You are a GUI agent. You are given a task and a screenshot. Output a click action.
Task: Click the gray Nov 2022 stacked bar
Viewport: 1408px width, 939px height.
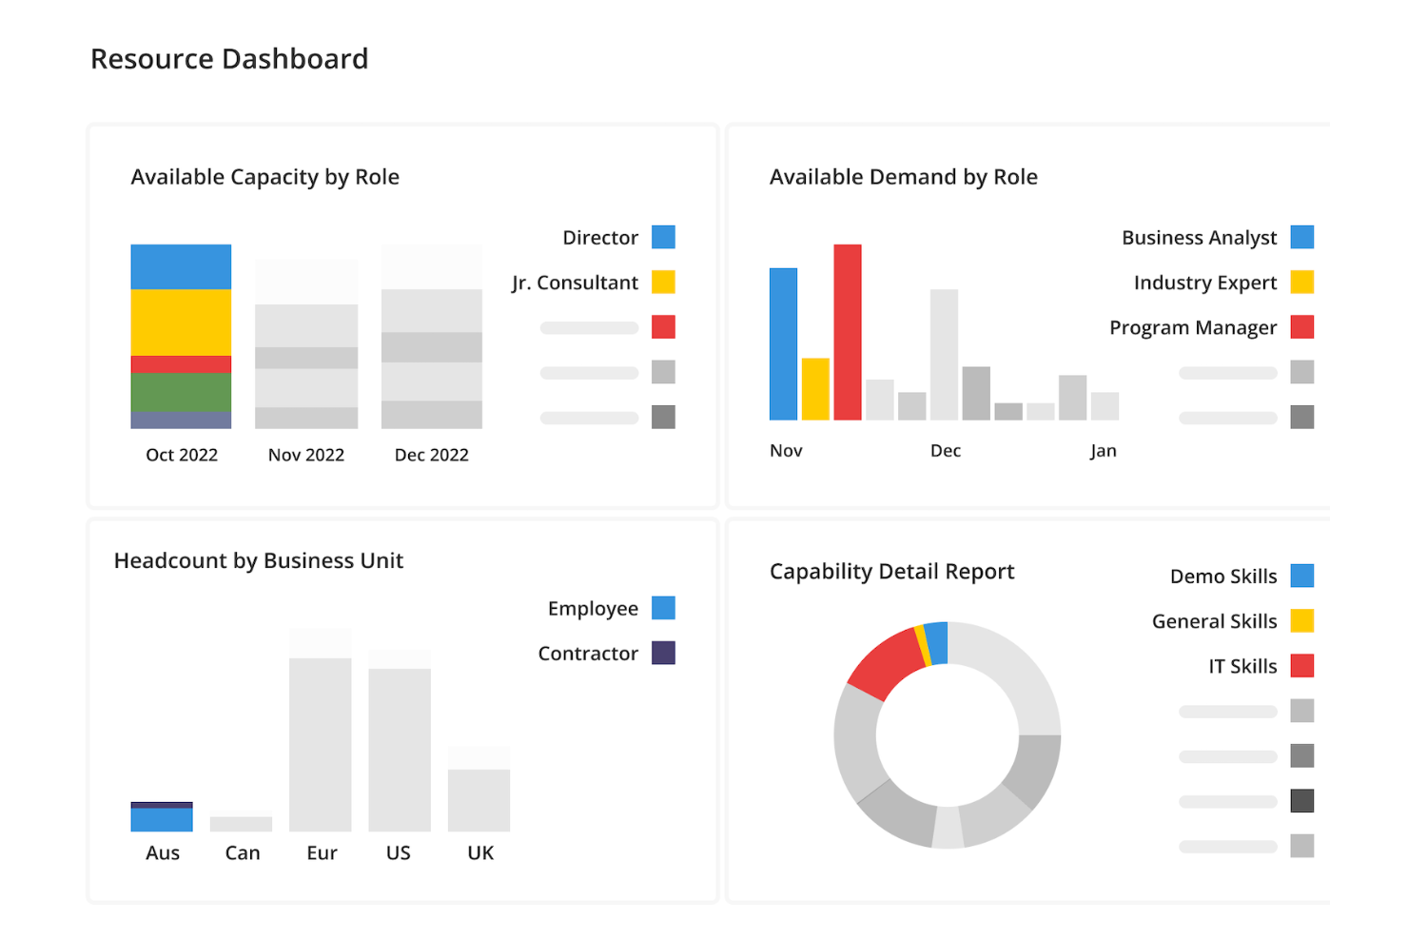tap(306, 343)
